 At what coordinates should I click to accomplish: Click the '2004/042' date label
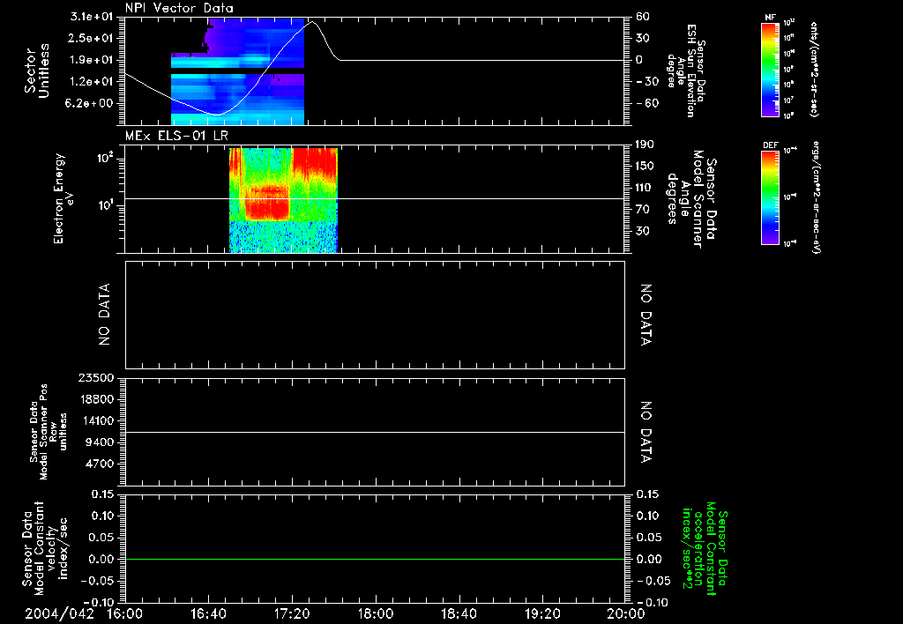(x=59, y=614)
